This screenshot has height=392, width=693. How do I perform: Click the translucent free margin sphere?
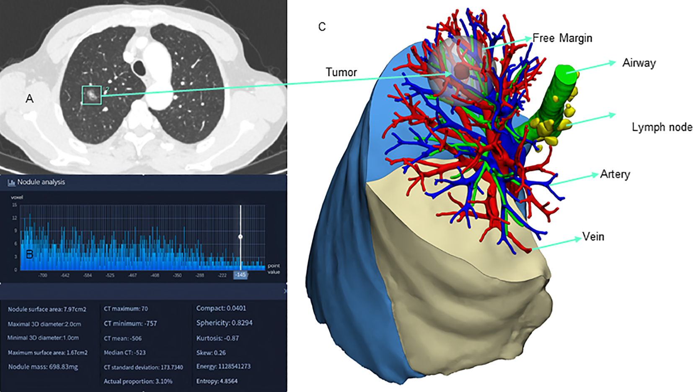pos(444,59)
